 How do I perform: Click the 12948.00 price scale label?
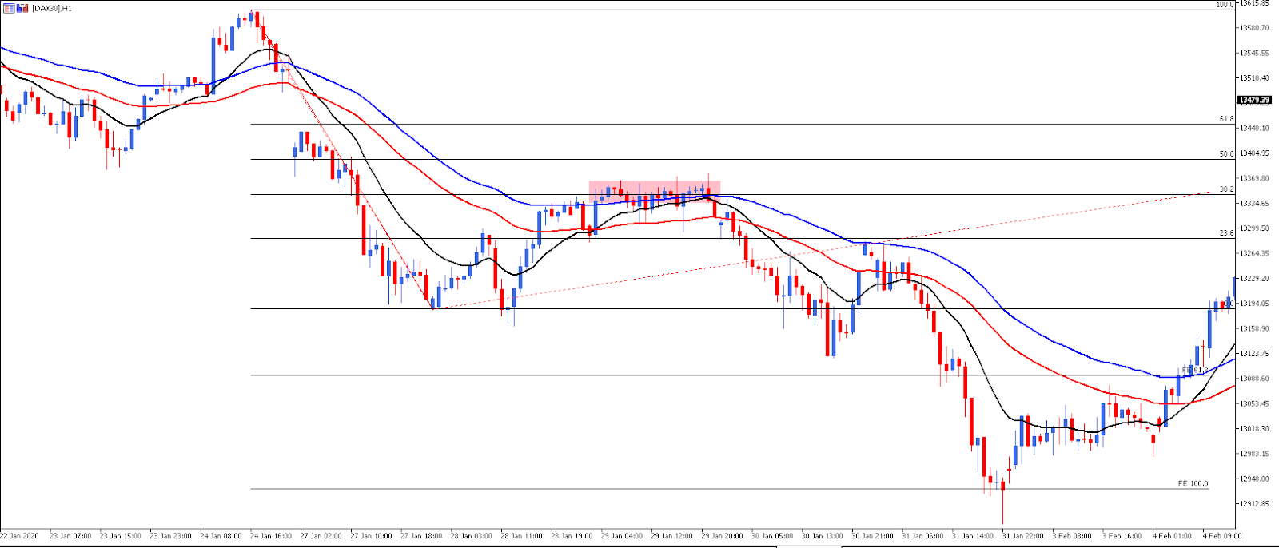coord(1254,479)
